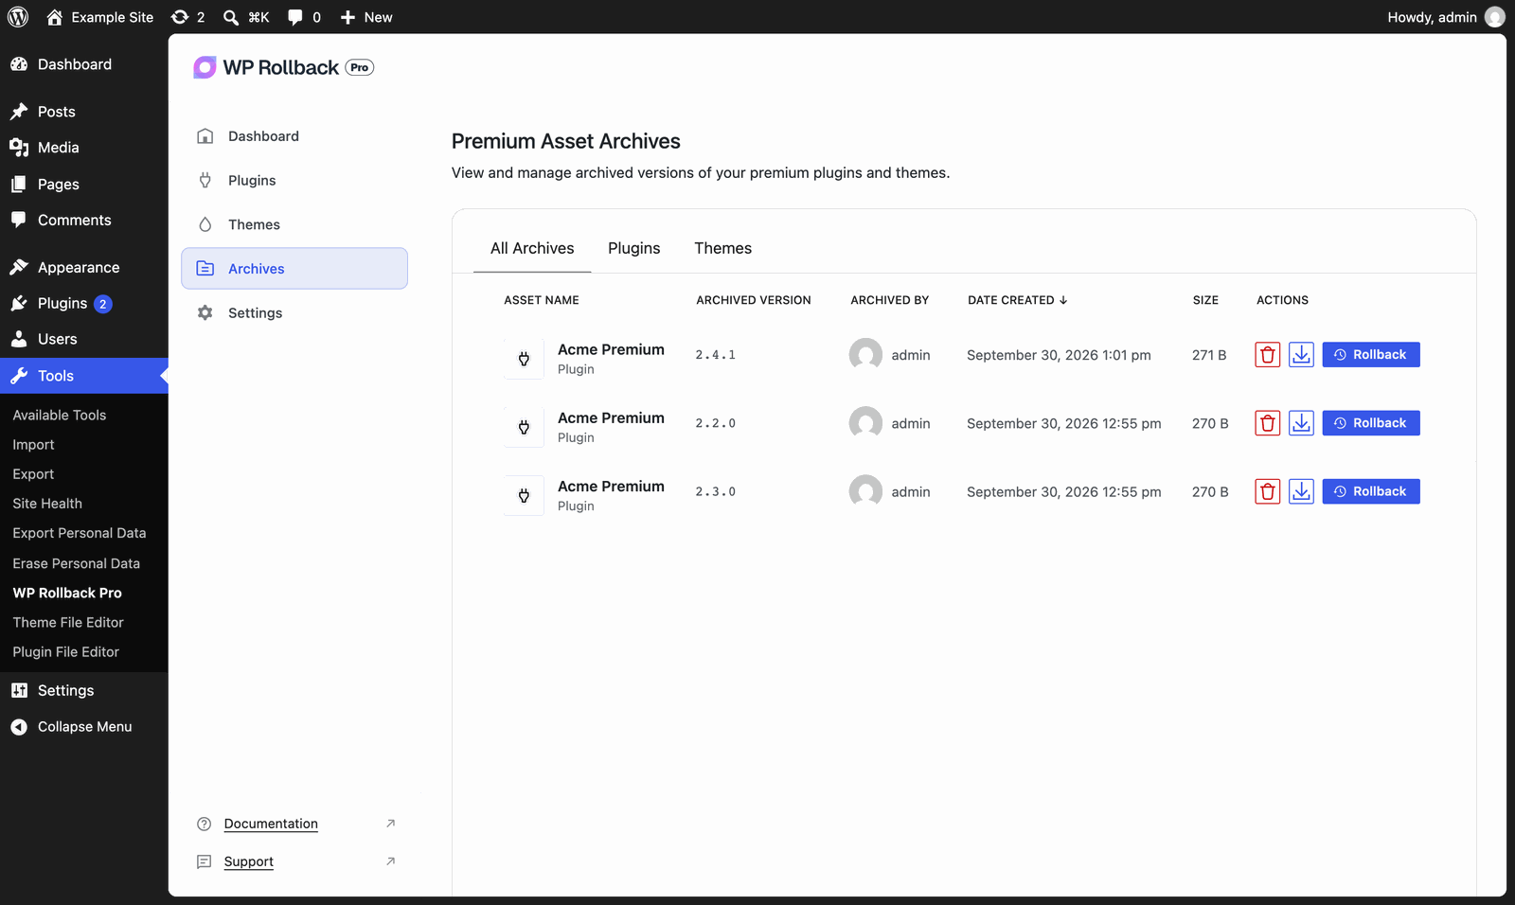
Task: Open Documentation external link arrow
Action: pos(390,824)
